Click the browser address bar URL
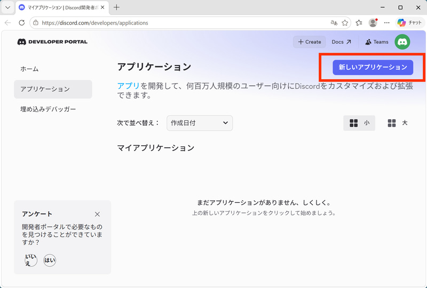Viewport: 427px width, 288px height. pos(95,23)
